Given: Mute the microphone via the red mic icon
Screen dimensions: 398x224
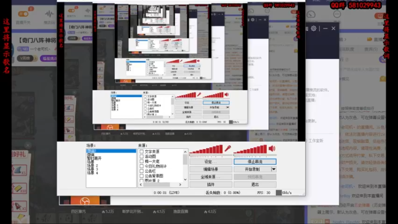Looking at the screenshot, I should click(x=227, y=148).
